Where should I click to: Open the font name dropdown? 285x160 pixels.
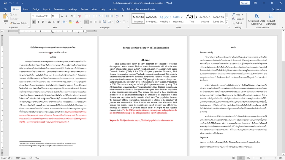(50, 16)
